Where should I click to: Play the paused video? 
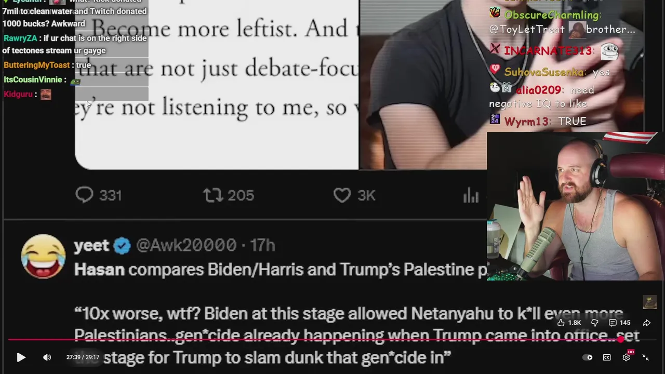click(21, 357)
